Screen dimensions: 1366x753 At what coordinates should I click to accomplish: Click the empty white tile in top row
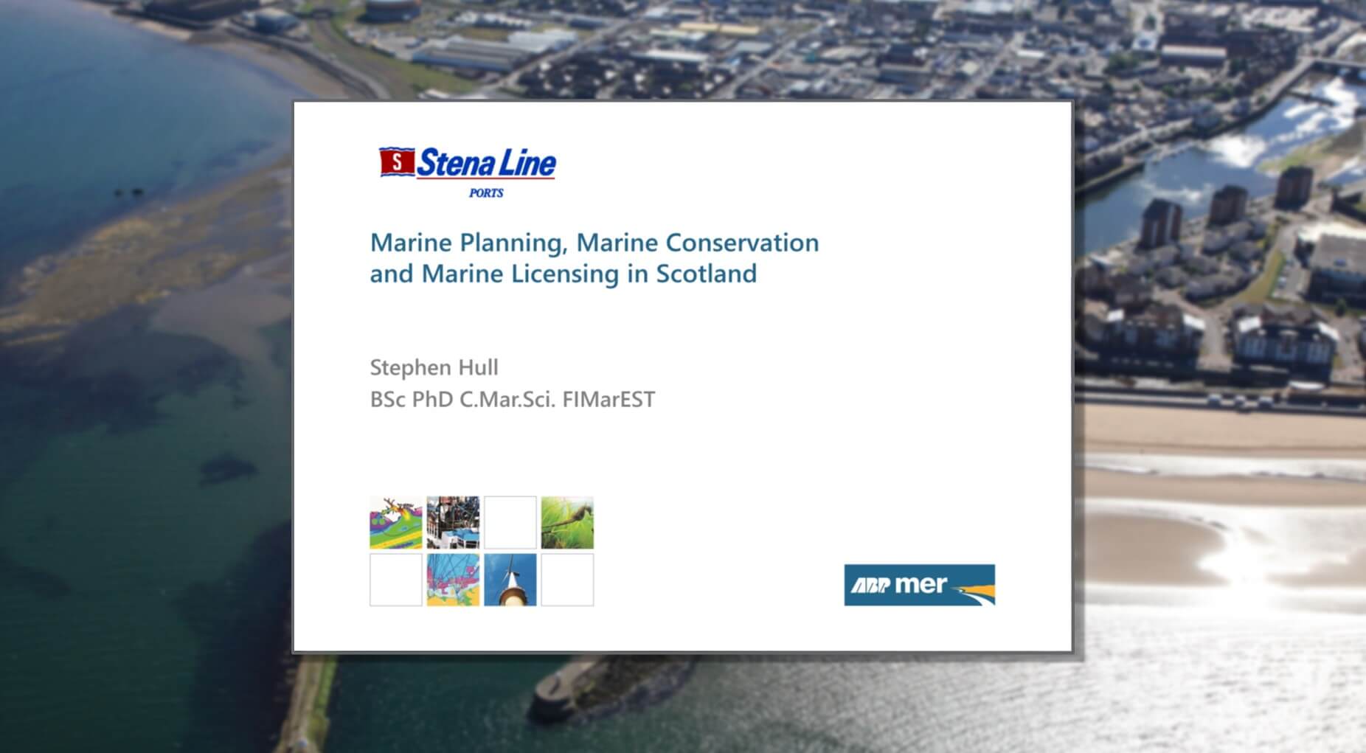[x=510, y=523]
